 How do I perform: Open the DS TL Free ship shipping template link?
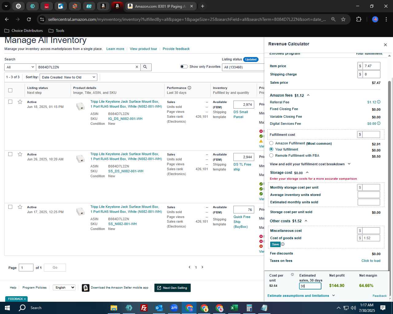242,167
